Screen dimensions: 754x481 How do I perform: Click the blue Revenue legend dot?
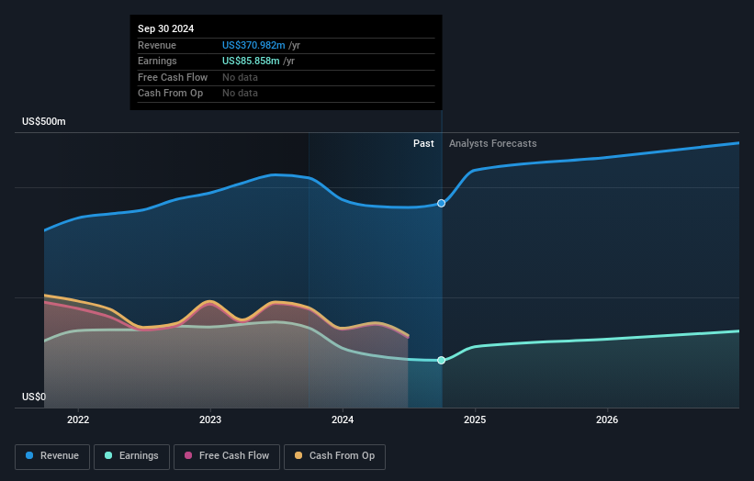point(29,455)
